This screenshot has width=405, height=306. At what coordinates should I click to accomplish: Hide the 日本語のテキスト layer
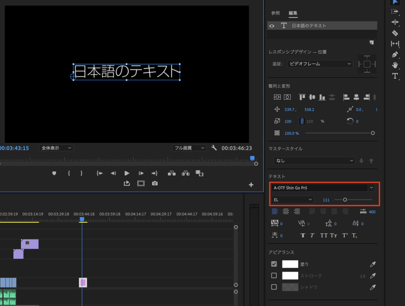pyautogui.click(x=272, y=26)
